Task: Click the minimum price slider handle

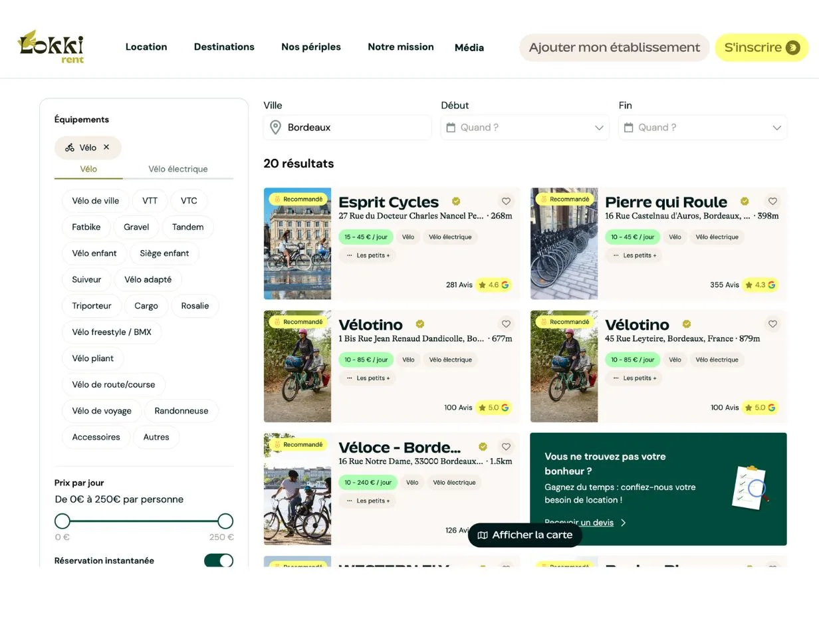Action: [x=62, y=521]
